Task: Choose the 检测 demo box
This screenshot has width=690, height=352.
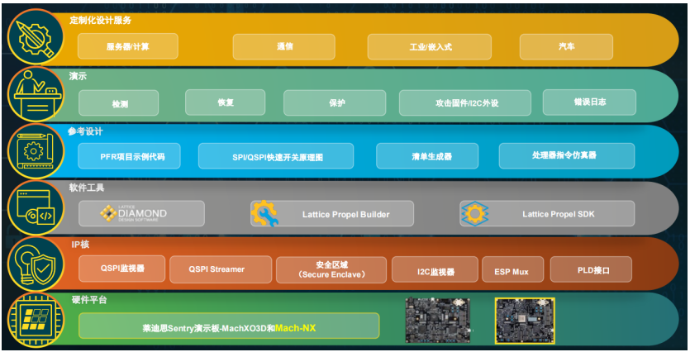Action: tap(119, 103)
